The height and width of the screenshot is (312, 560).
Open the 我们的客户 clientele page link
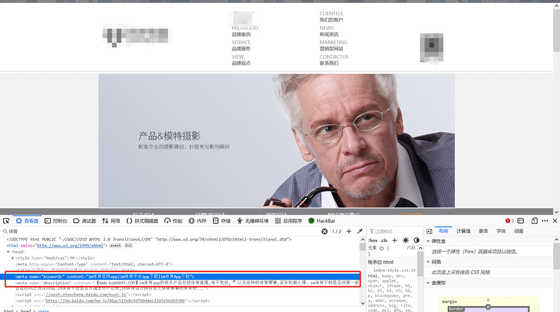click(331, 20)
